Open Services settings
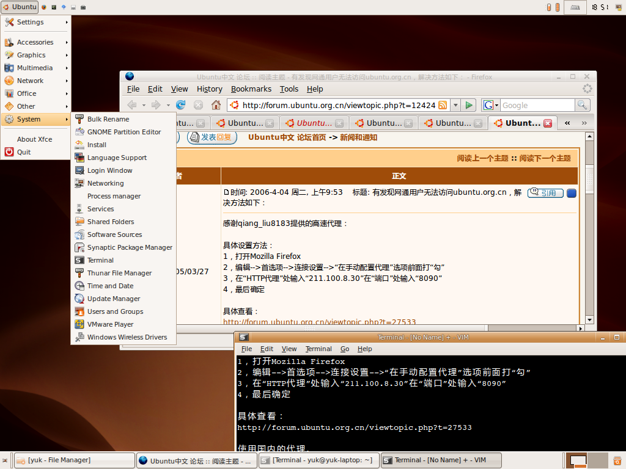 (123, 209)
